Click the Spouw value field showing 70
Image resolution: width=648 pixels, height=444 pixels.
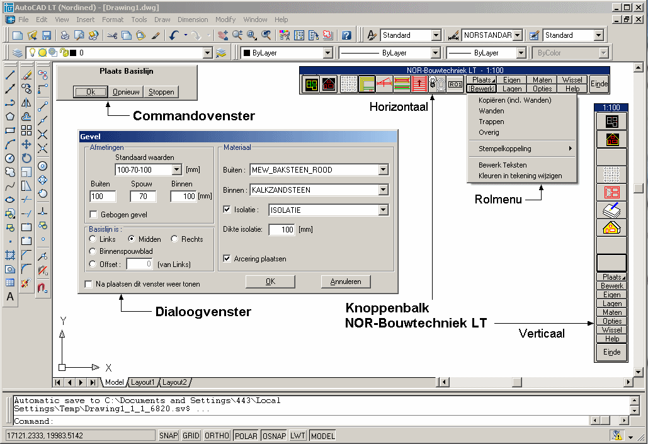click(143, 196)
